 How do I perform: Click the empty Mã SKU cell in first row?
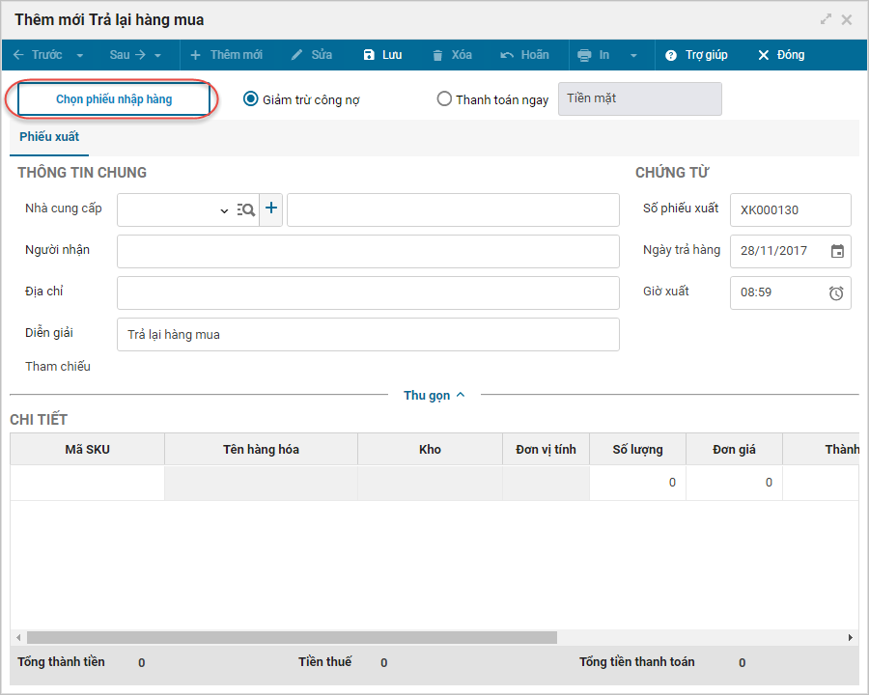[87, 483]
